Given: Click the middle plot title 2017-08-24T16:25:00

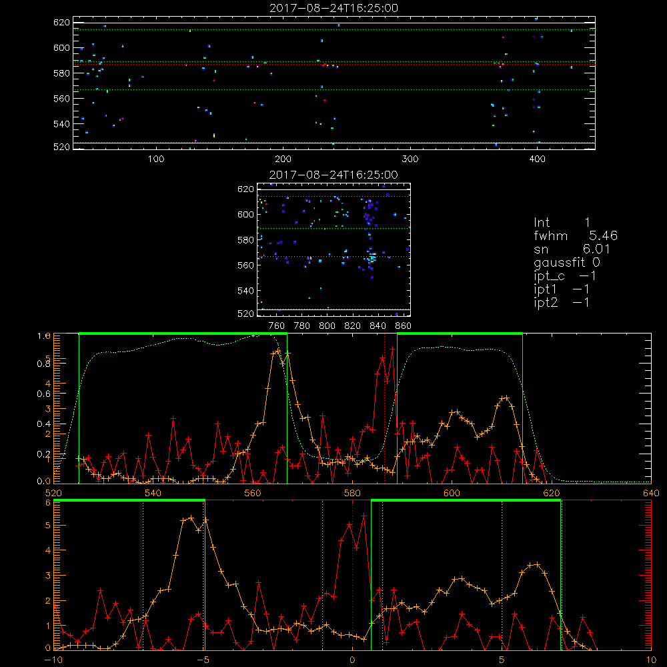Looking at the screenshot, I should [x=334, y=175].
